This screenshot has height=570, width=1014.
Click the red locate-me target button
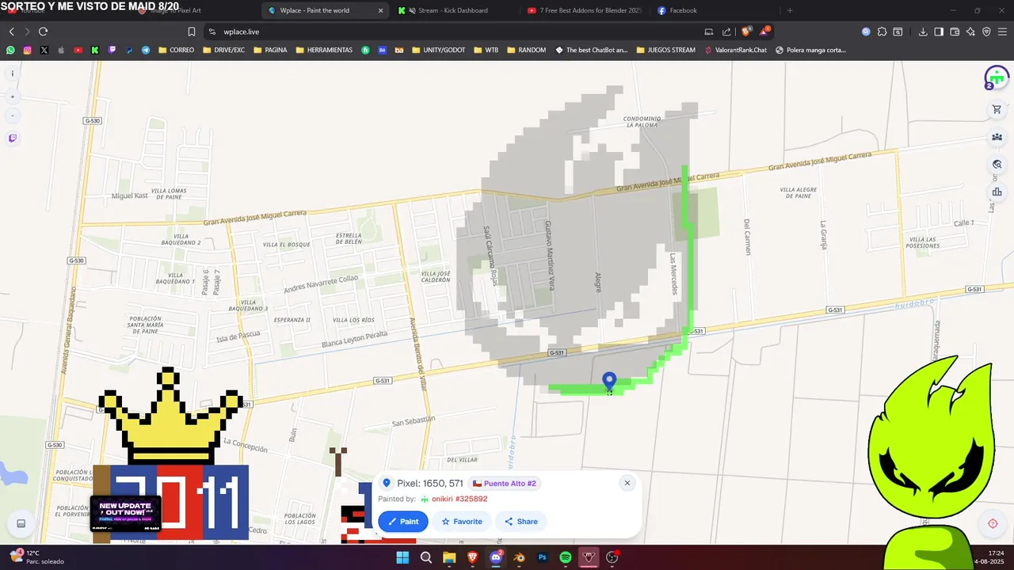993,523
